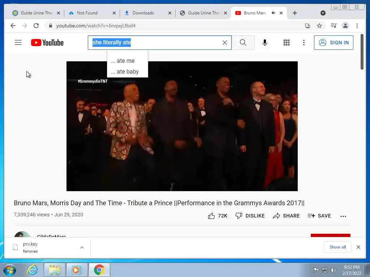Open Windows Explorer from taskbar
Screen dimensions: 370x277
pos(55,270)
